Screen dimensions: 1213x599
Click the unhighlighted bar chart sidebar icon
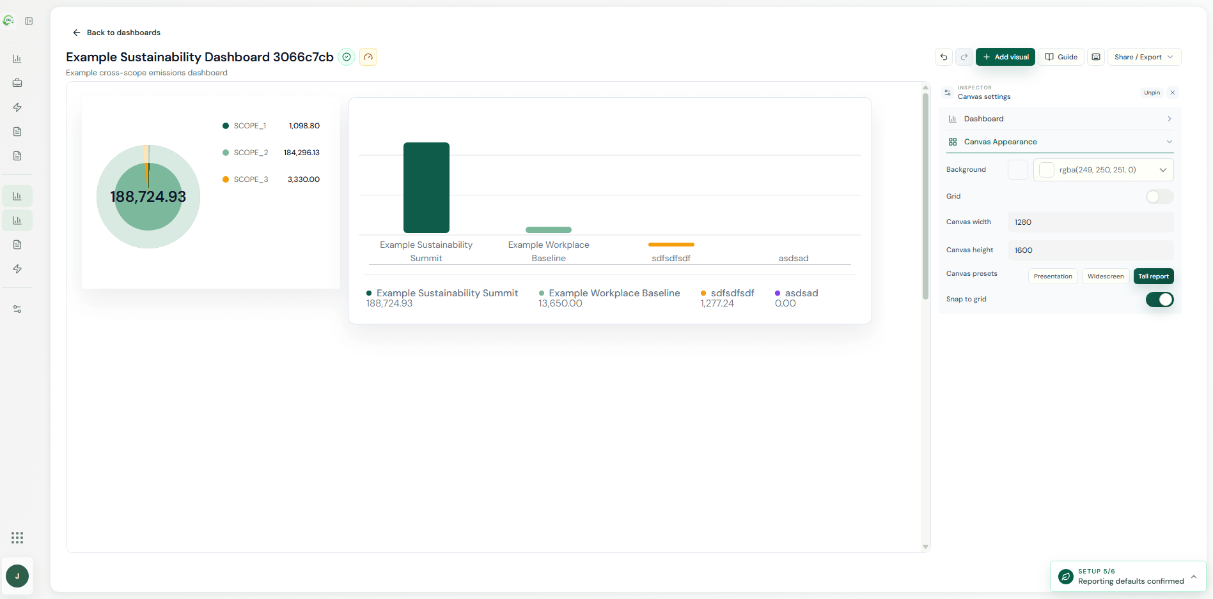pyautogui.click(x=17, y=59)
